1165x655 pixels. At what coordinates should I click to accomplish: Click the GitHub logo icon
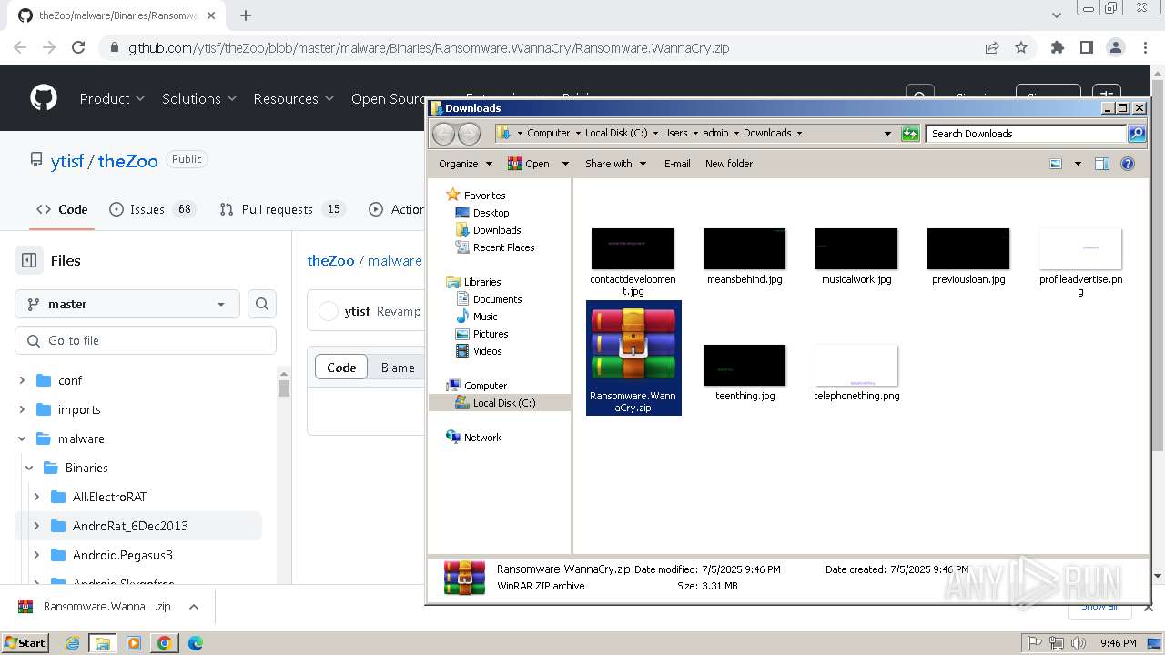coord(44,98)
